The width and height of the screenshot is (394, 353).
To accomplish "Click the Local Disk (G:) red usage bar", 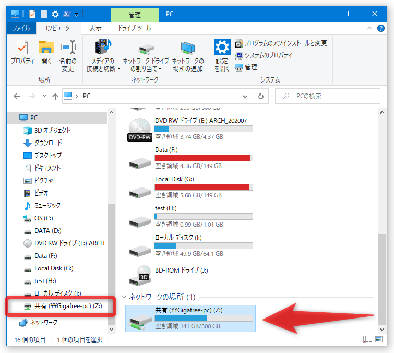I will pyautogui.click(x=204, y=187).
